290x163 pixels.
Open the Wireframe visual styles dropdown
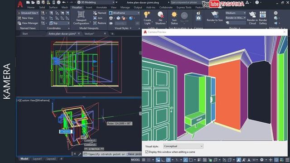(124, 13)
